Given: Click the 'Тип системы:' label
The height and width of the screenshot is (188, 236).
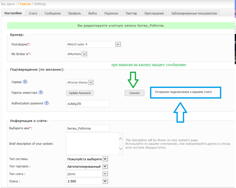Looking at the screenshot, I should [19, 159].
